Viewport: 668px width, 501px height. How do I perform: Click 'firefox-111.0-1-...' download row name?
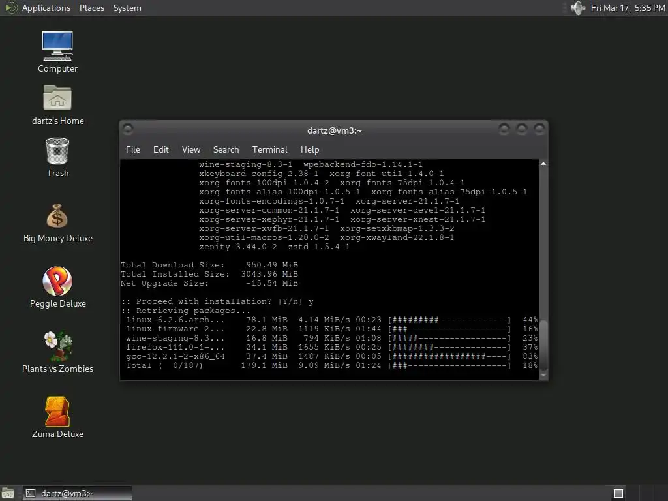click(175, 347)
